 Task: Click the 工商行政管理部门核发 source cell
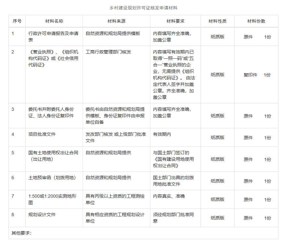108,52
